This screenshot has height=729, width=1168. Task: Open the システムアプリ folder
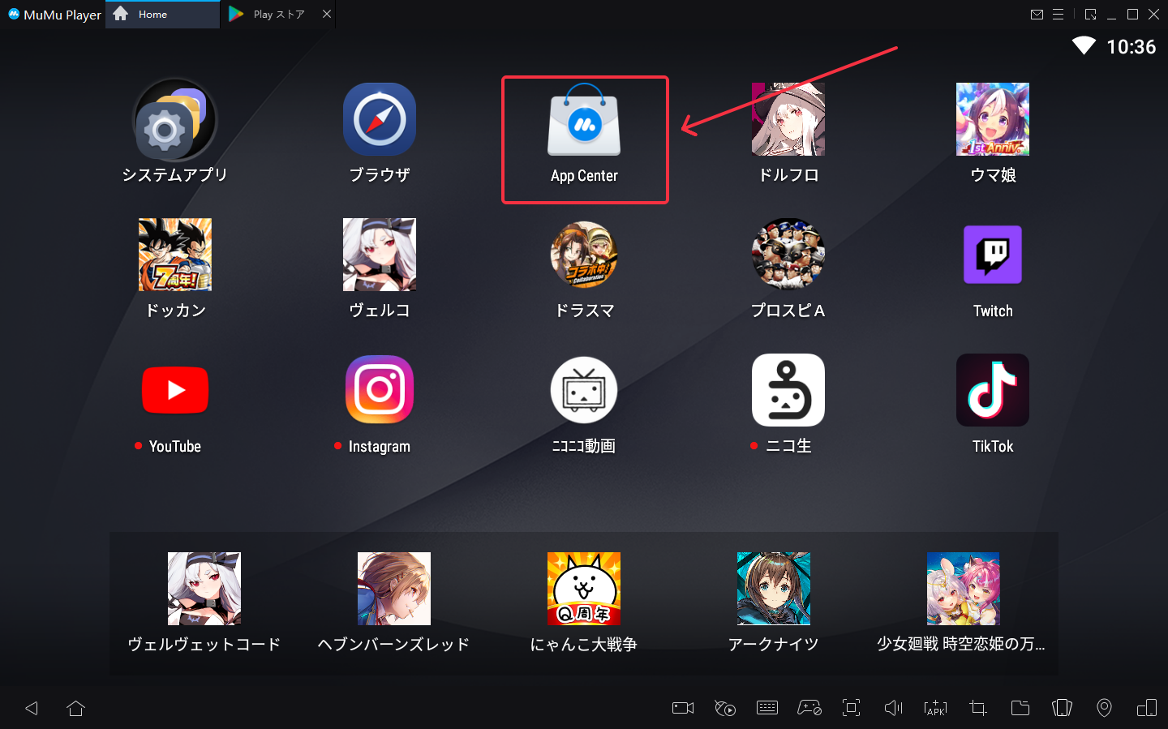coord(174,121)
